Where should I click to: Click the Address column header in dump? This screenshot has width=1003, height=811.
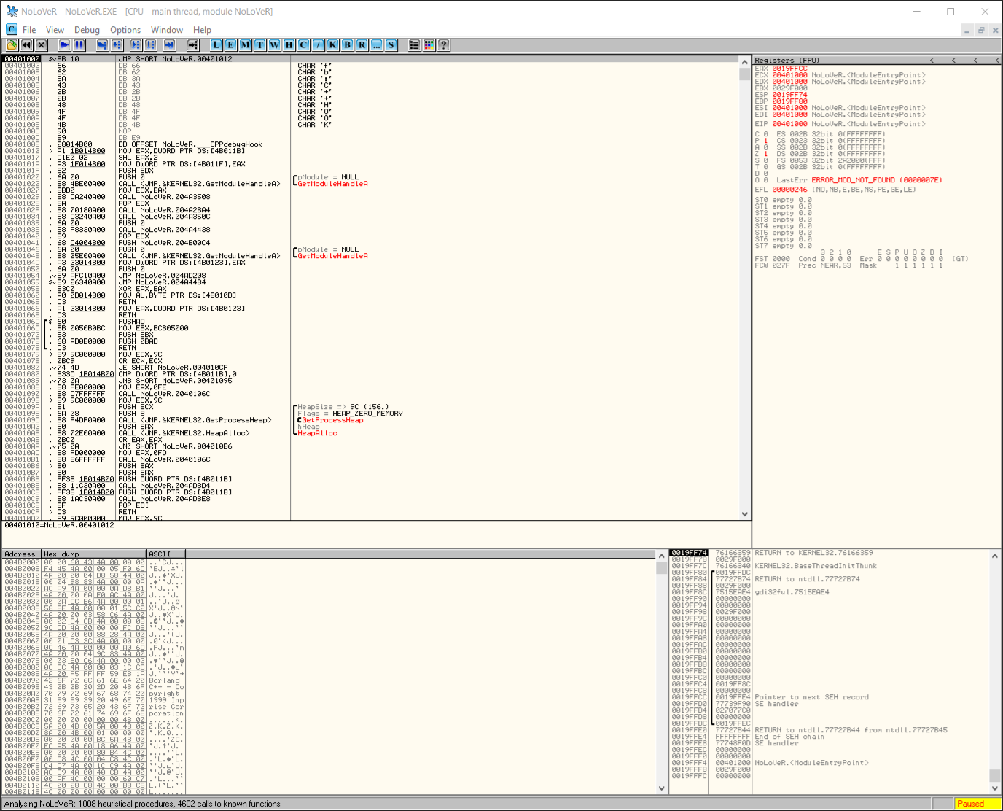[22, 554]
